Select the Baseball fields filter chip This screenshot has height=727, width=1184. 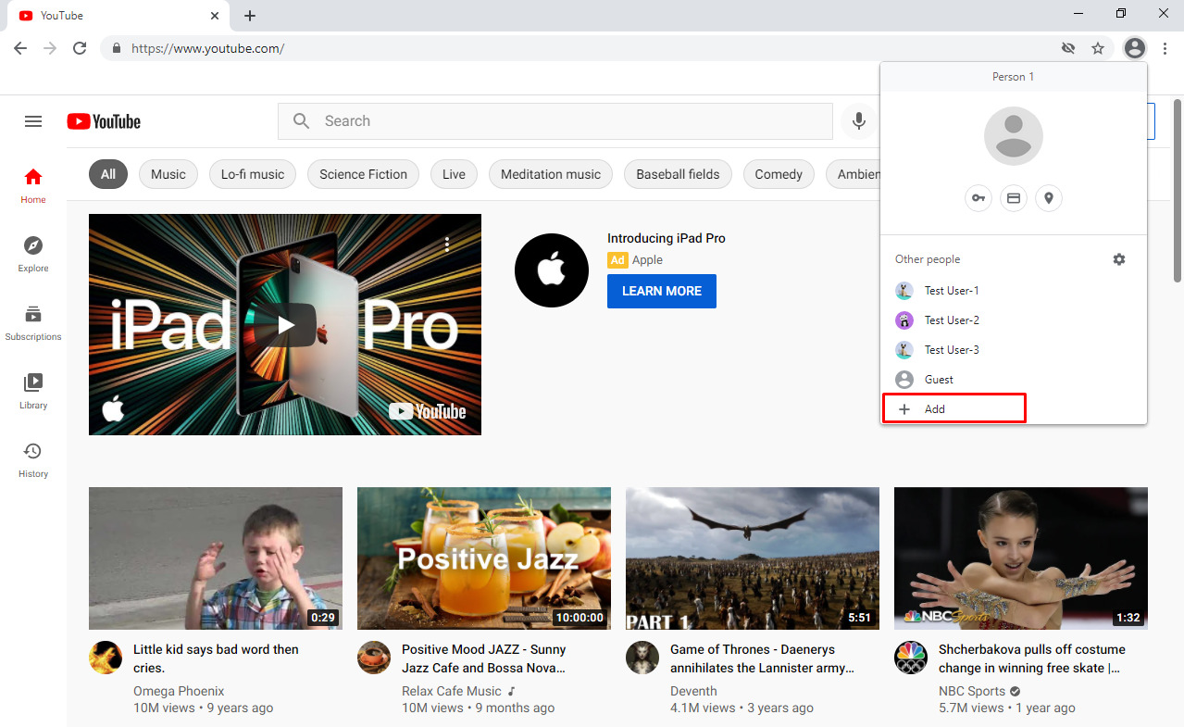tap(678, 174)
